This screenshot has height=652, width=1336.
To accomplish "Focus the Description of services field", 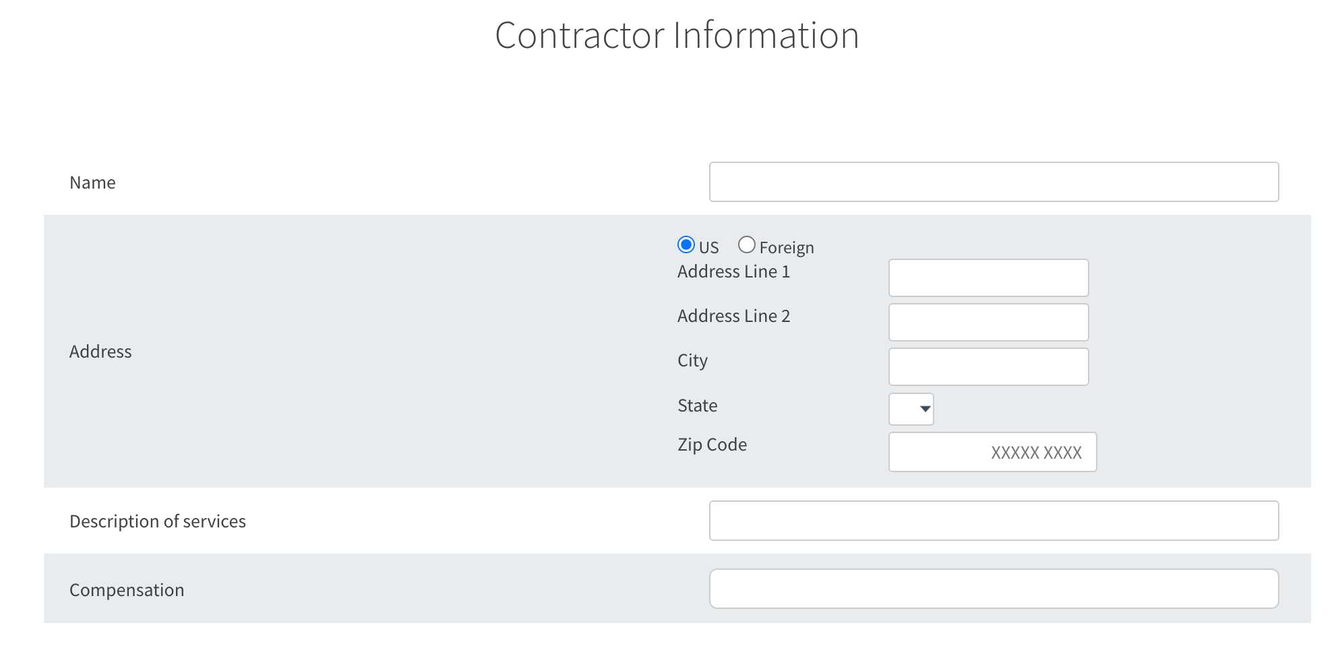I will [x=994, y=521].
